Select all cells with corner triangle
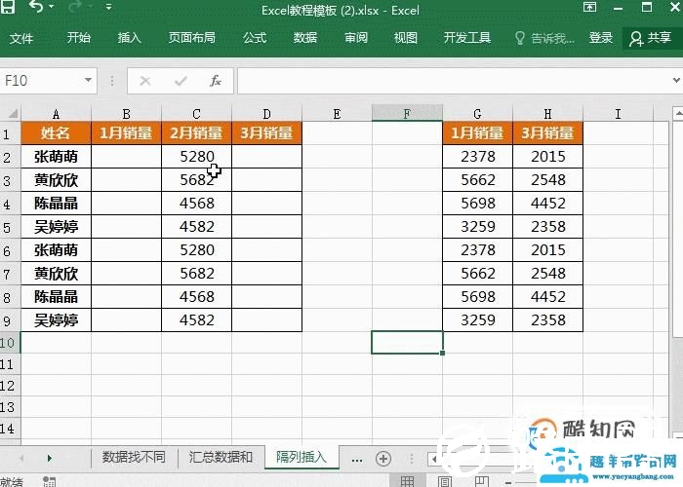Screen dimensions: 683x487 tap(12, 114)
